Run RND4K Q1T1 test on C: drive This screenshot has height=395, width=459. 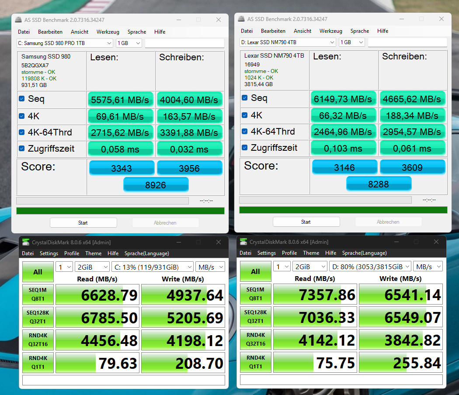point(38,362)
